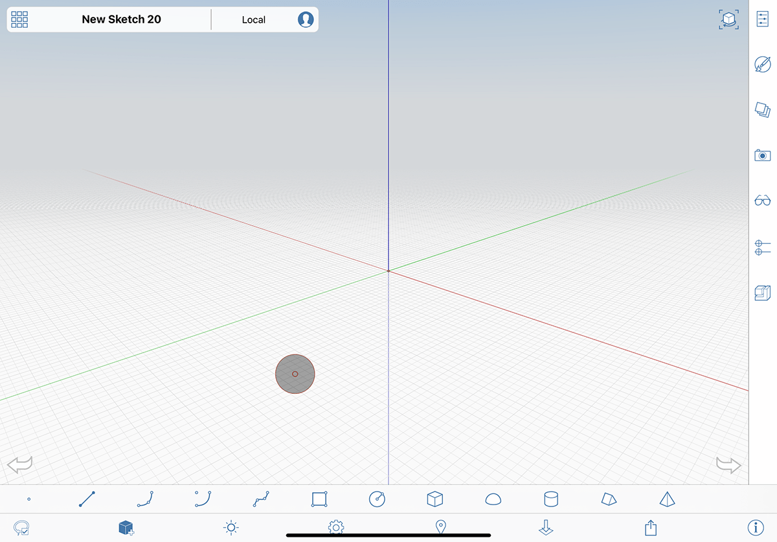Toggle the glasses viewing mode
The height and width of the screenshot is (542, 777).
coord(763,201)
